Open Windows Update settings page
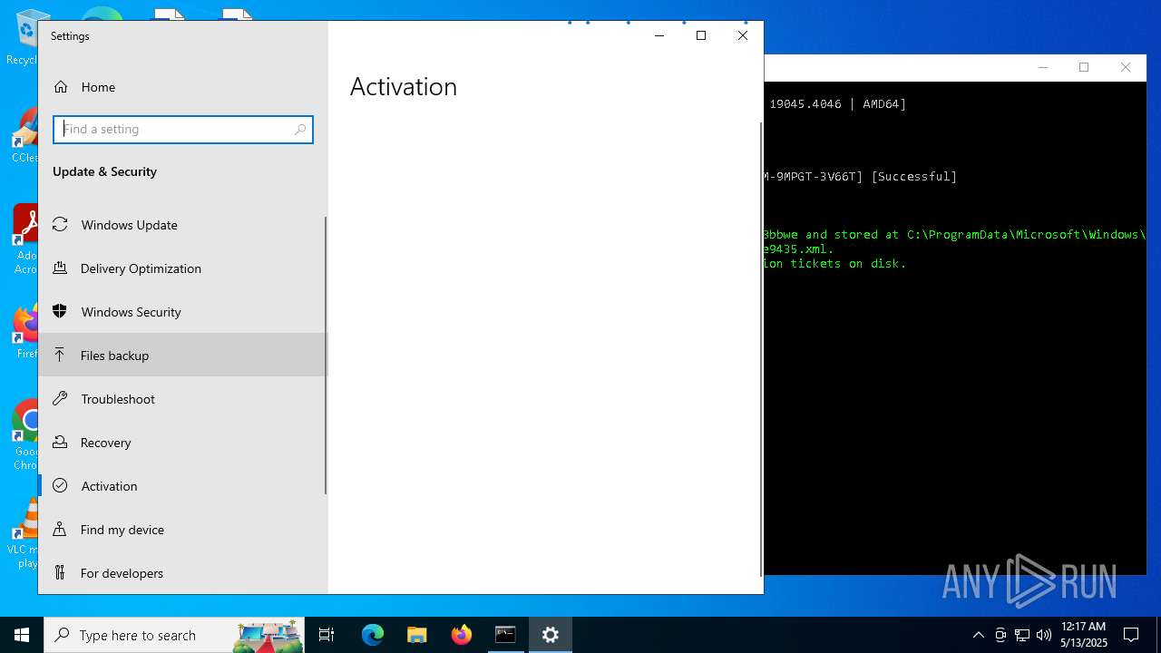 pos(181,225)
